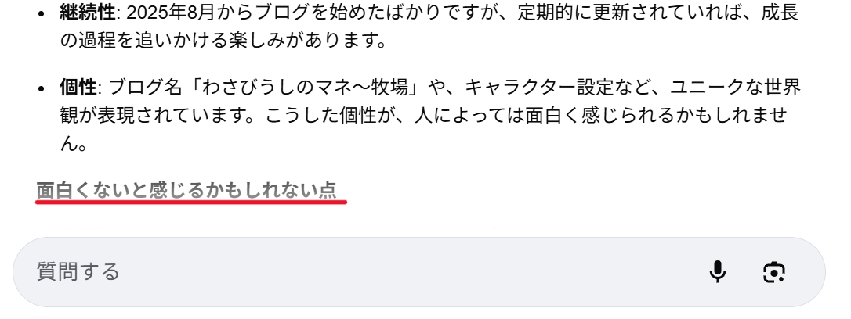Click the bullet dot before 個性
851x319 pixels.
point(42,88)
